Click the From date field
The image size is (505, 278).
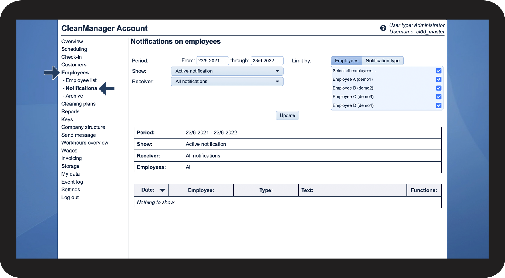point(212,61)
